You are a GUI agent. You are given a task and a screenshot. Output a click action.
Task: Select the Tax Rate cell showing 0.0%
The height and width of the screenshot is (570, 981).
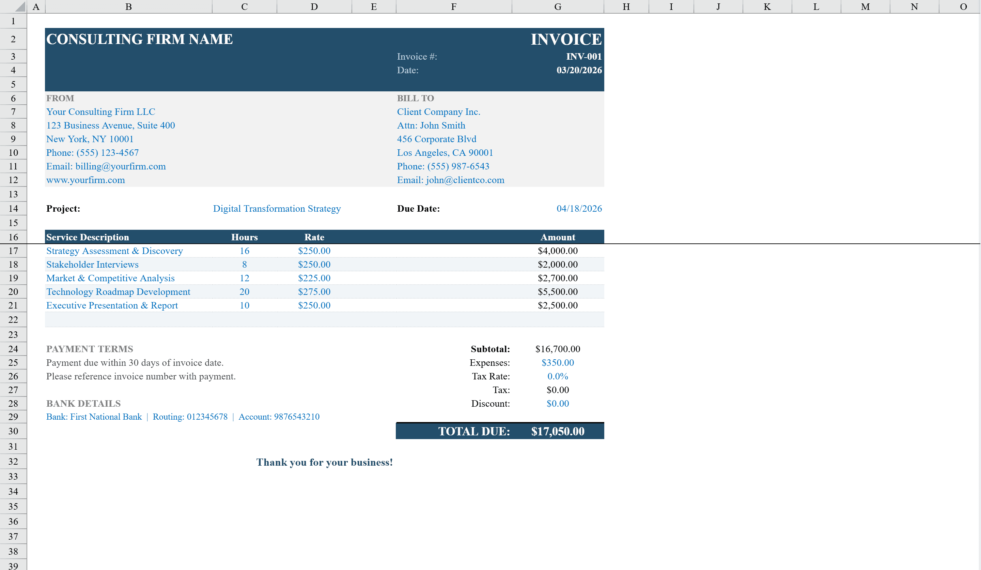[558, 376]
